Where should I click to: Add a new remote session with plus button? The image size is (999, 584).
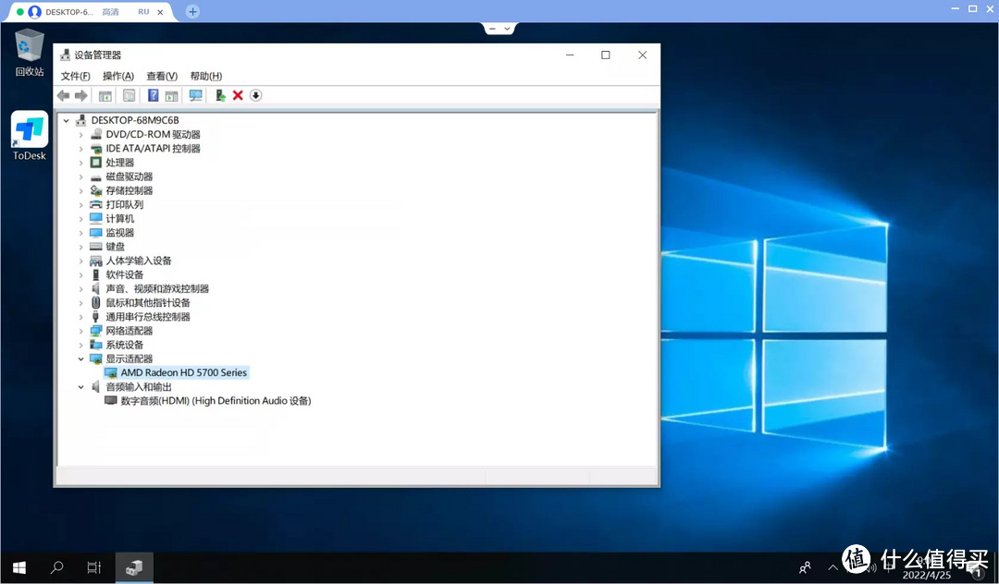click(192, 11)
